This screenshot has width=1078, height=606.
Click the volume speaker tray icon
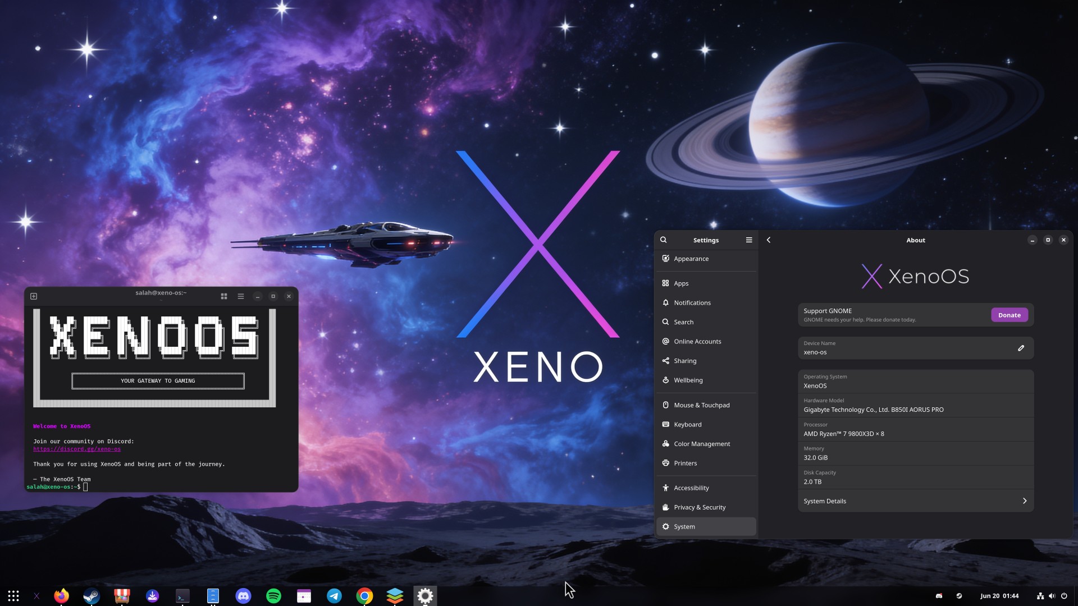click(x=1052, y=596)
